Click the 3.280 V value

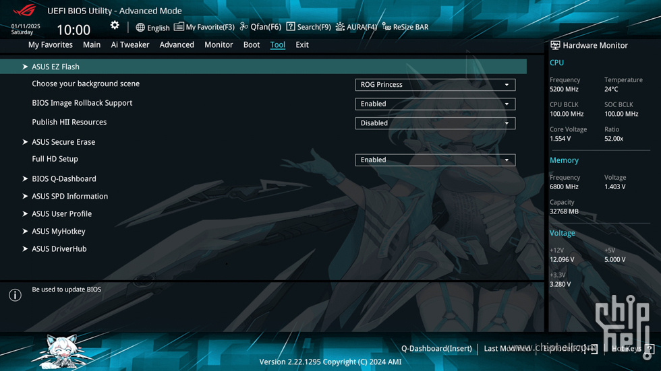pyautogui.click(x=561, y=284)
